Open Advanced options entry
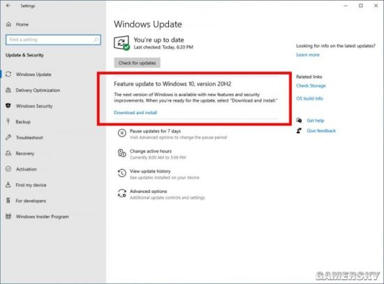 [x=148, y=191]
